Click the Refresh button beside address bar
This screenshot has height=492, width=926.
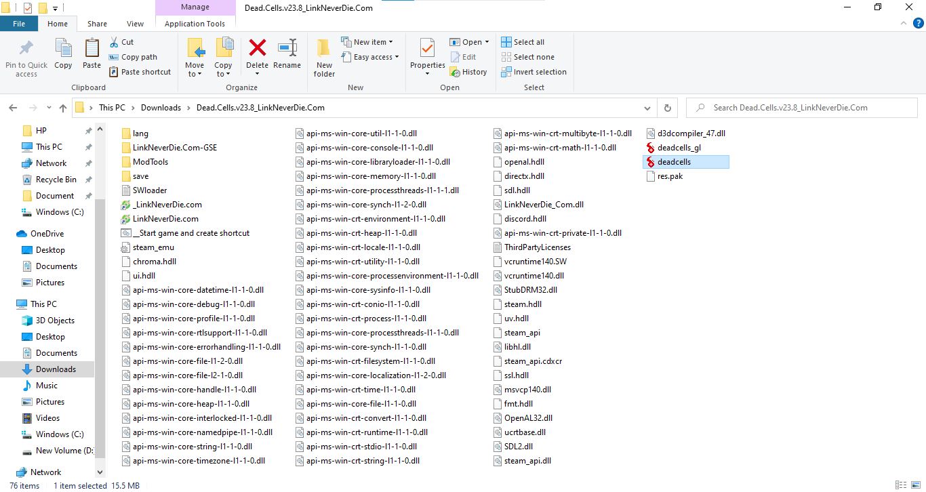click(x=667, y=108)
